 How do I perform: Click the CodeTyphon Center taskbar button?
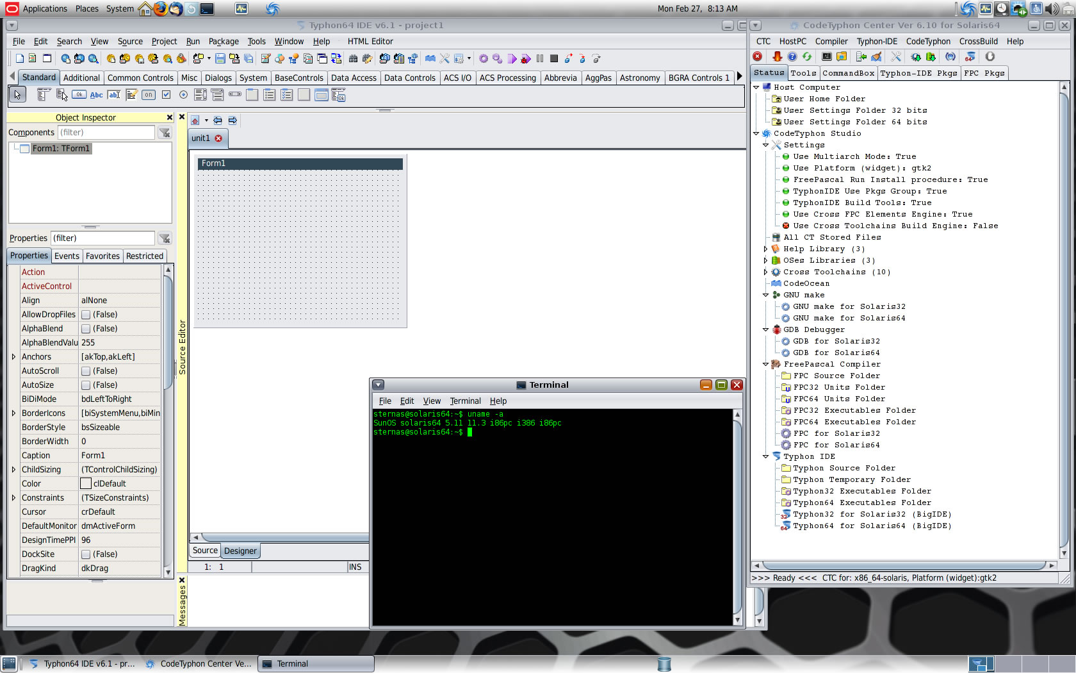200,664
